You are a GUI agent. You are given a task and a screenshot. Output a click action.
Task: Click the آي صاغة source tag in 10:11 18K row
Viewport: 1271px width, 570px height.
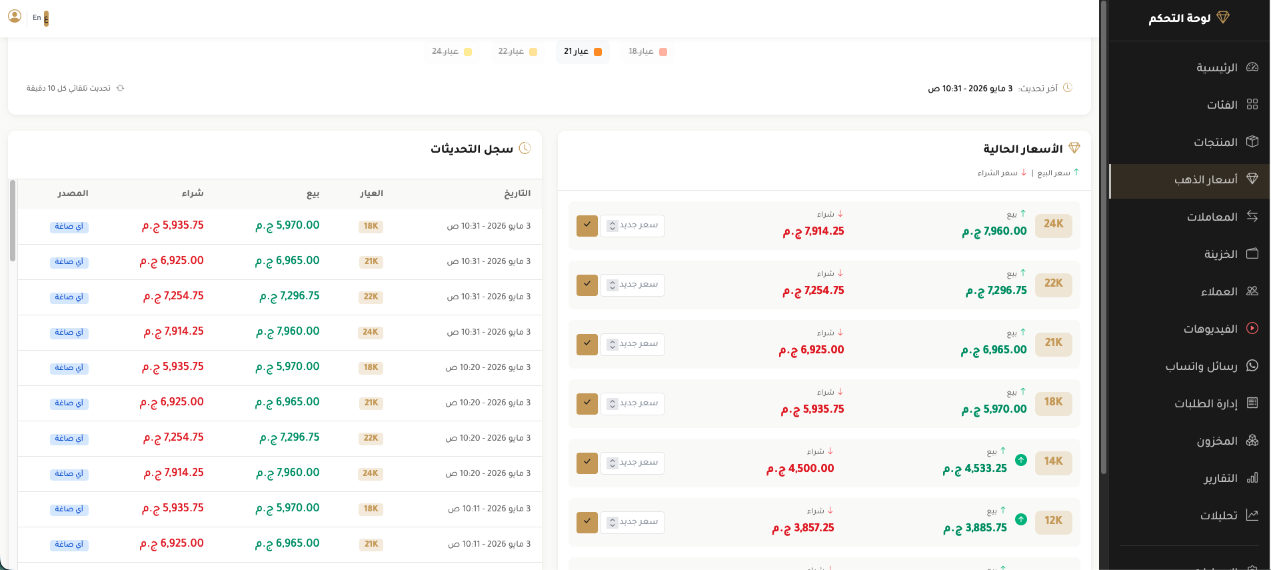point(69,509)
